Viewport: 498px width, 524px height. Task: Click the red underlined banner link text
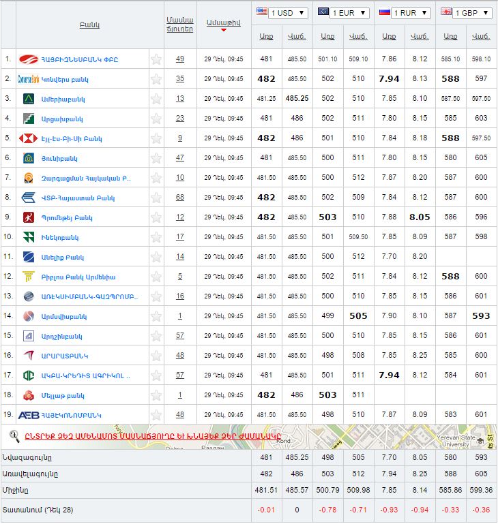tap(153, 436)
